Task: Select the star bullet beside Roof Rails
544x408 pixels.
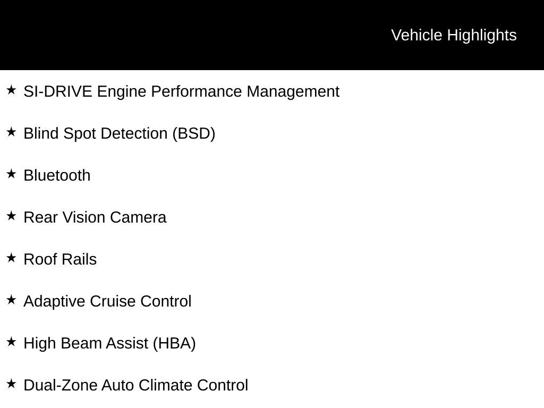Action: click(11, 258)
